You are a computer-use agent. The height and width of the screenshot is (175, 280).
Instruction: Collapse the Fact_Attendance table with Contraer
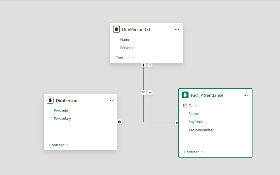[194, 152]
